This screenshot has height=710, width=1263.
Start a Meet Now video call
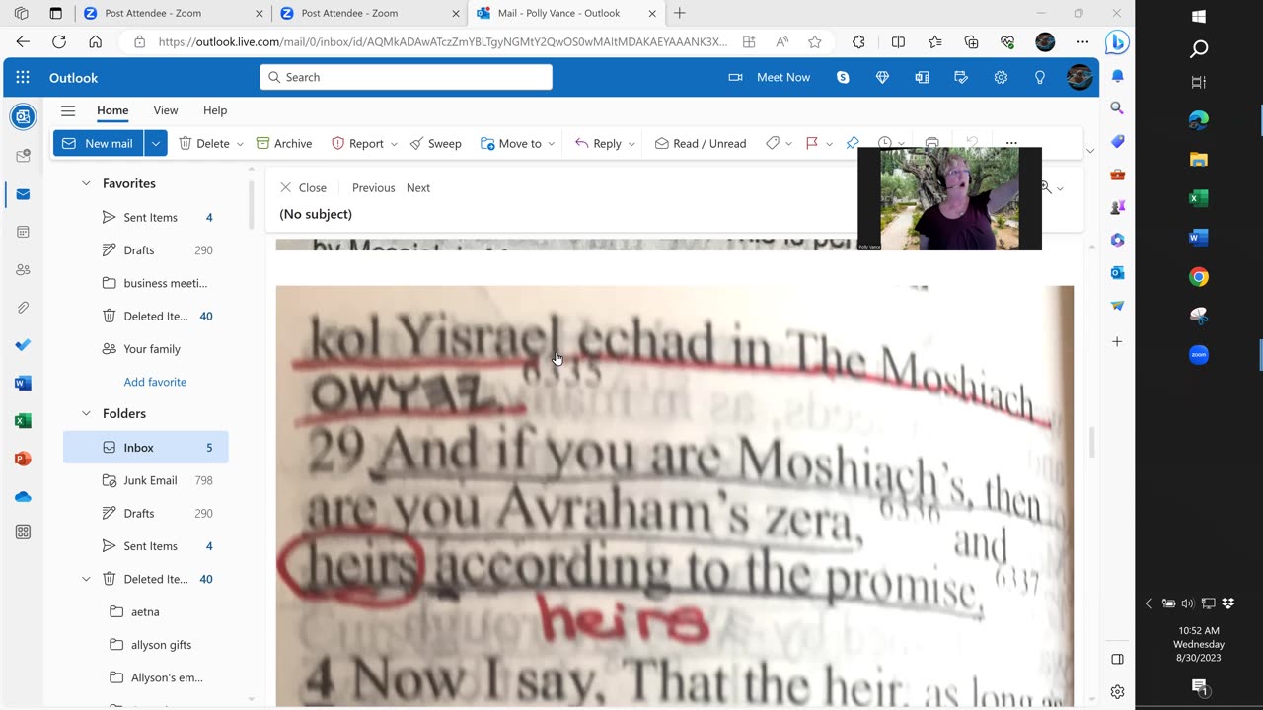click(x=769, y=77)
